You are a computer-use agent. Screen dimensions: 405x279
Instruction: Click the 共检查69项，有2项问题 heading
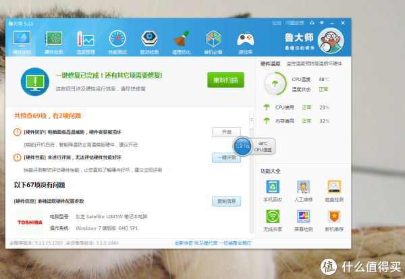click(x=47, y=116)
